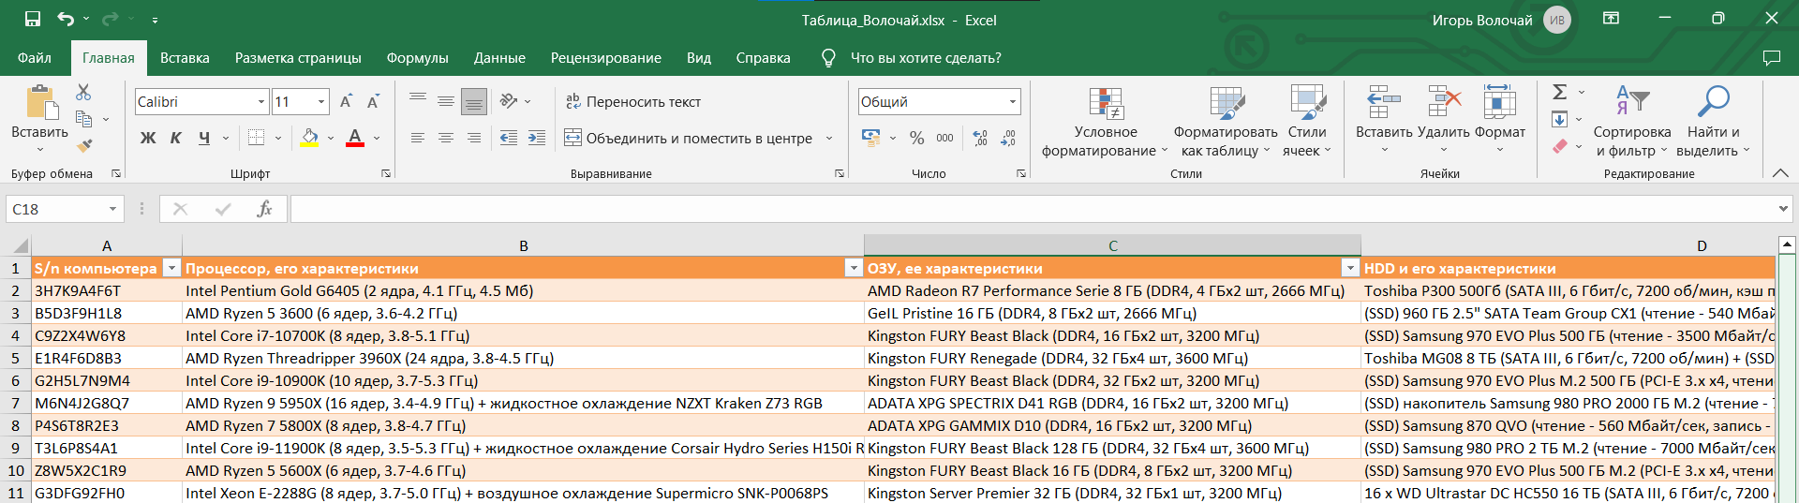Switch to the Вставка ribbon tab

[185, 58]
